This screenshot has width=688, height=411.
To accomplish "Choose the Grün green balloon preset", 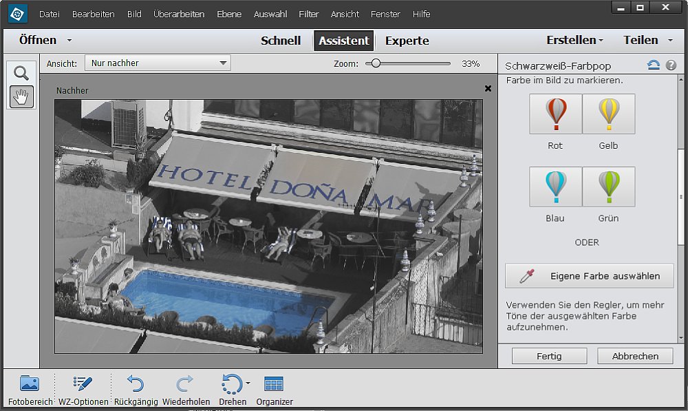I will pyautogui.click(x=609, y=187).
